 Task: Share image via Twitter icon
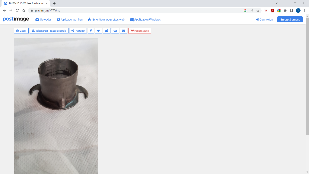click(99, 31)
